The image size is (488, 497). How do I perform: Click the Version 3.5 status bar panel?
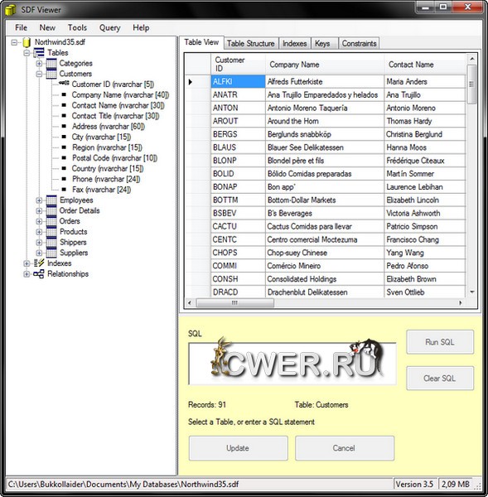[414, 484]
